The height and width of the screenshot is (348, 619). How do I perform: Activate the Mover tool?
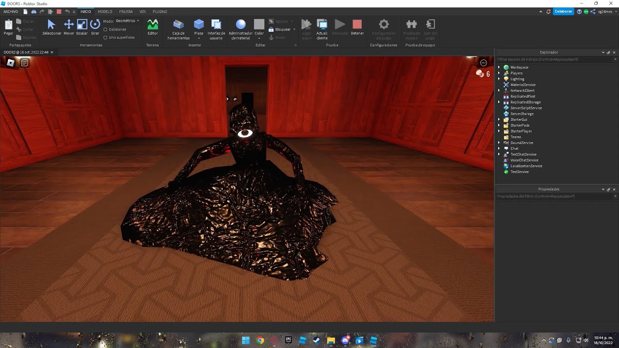coord(69,28)
